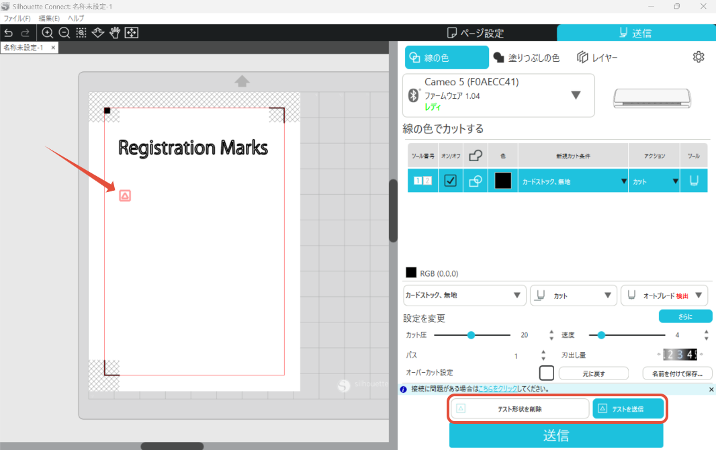Increase パス count with up stepper

(x=543, y=352)
